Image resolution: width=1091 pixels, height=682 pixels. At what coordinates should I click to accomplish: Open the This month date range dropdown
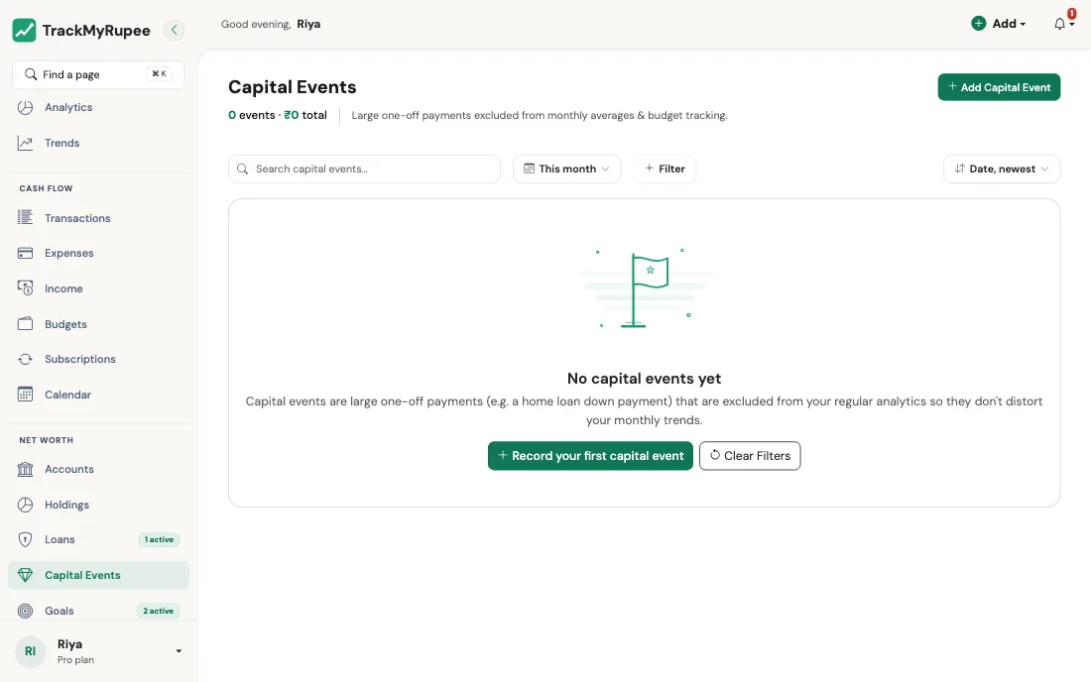(566, 169)
